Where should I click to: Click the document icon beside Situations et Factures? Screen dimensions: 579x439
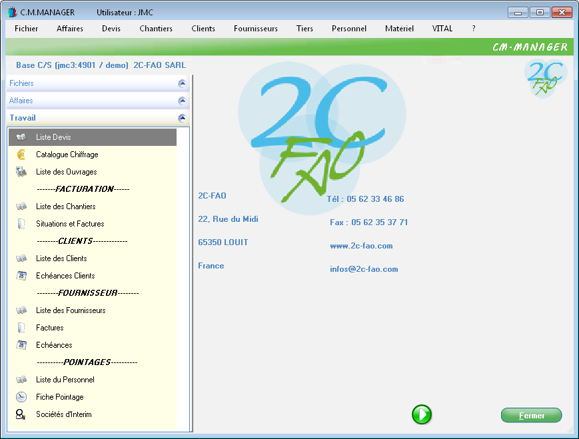21,224
